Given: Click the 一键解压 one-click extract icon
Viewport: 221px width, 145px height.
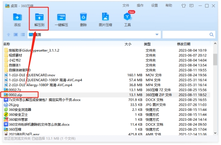Looking at the screenshot, I should (61, 17).
